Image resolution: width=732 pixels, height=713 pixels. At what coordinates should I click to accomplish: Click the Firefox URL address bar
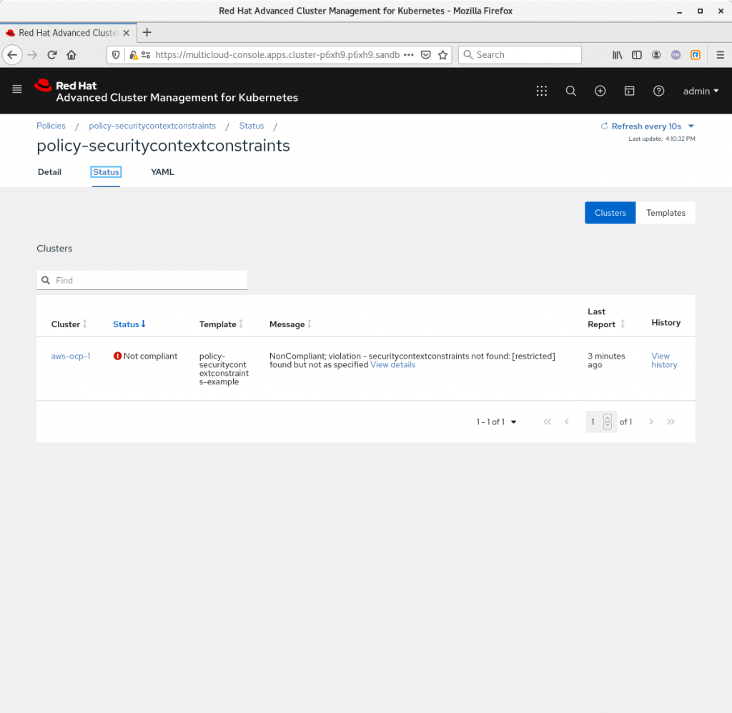[277, 55]
